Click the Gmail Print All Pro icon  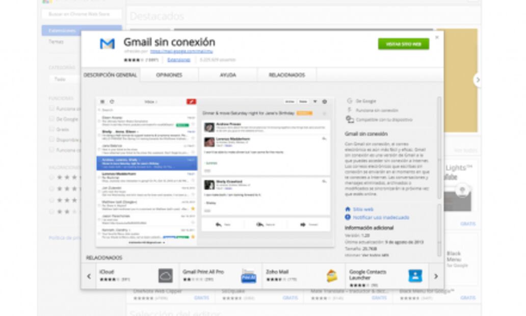(x=248, y=275)
